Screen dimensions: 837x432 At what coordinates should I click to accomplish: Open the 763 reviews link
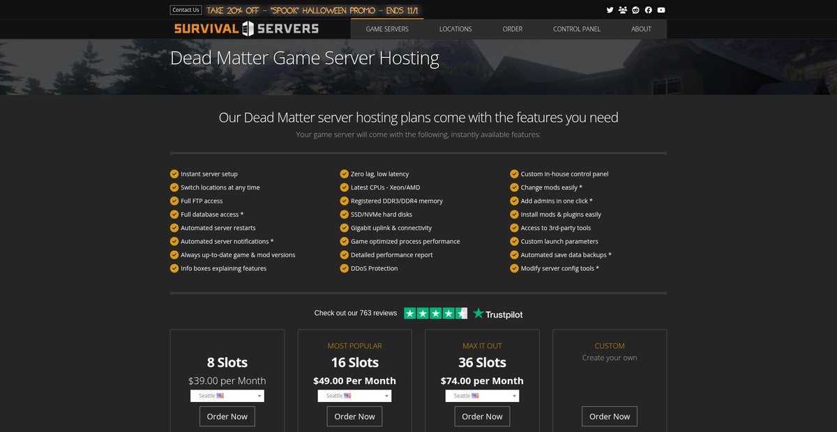click(356, 314)
